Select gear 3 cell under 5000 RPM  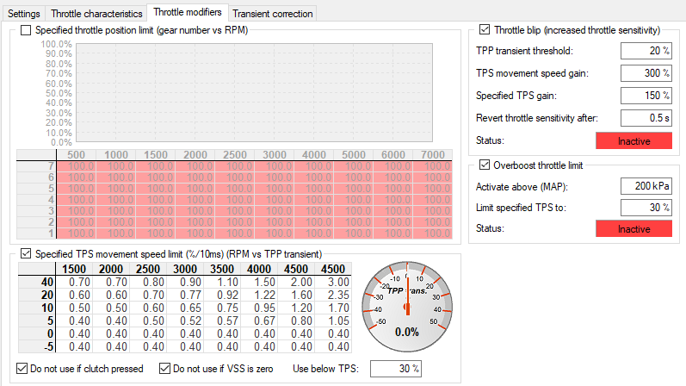(354, 211)
